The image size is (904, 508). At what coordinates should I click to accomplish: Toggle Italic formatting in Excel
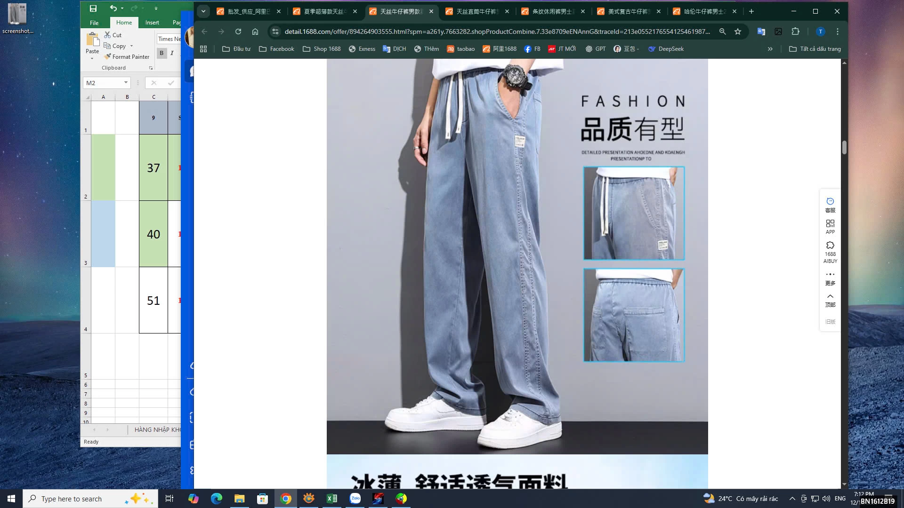click(x=172, y=53)
